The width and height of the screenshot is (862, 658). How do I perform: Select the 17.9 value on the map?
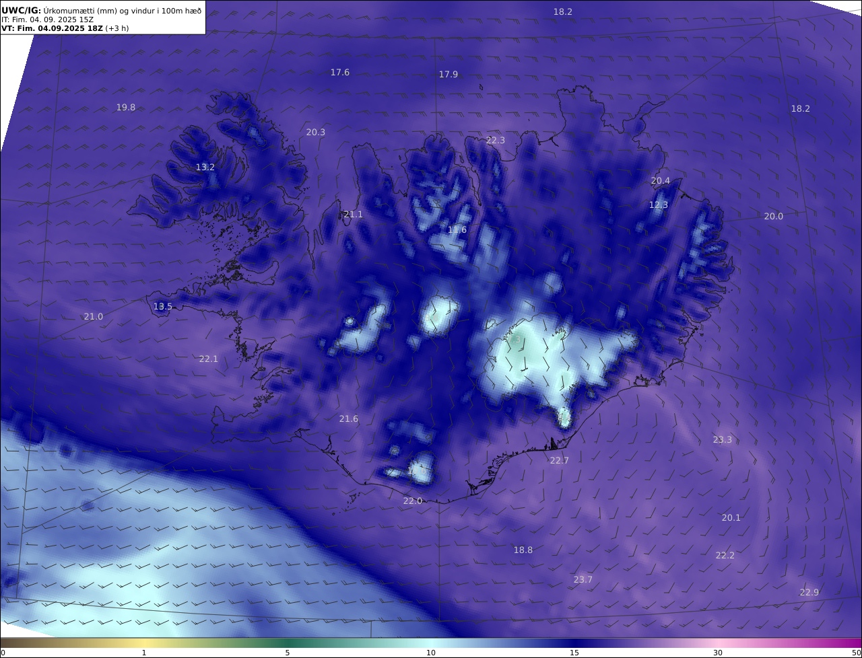click(x=449, y=74)
